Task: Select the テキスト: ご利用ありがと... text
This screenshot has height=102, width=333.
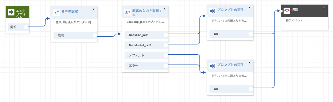Action: coord(229,21)
